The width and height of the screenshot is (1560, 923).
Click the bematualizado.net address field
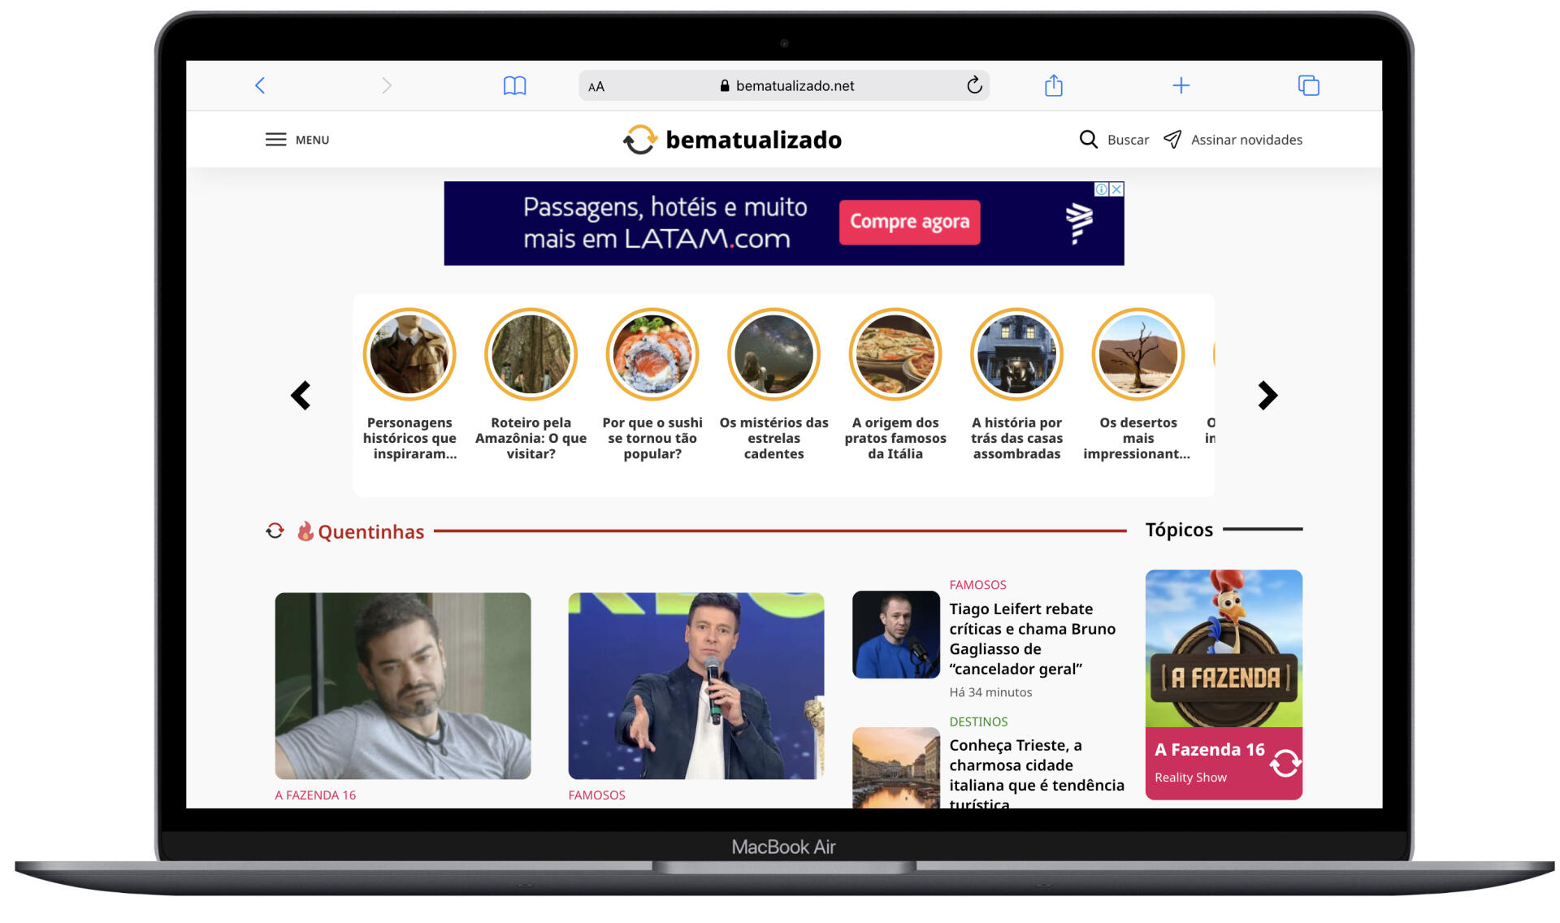[794, 86]
